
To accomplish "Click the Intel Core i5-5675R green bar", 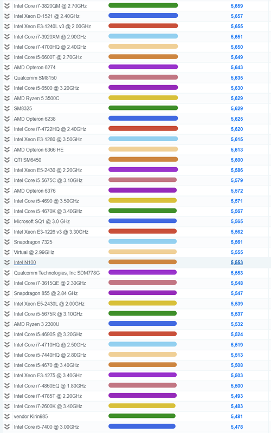I will click(x=143, y=313).
